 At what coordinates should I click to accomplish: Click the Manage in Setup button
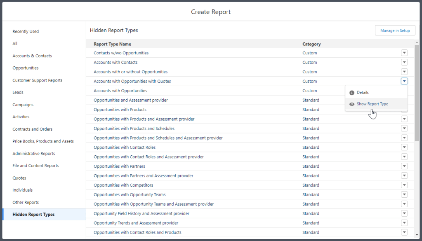coord(395,30)
